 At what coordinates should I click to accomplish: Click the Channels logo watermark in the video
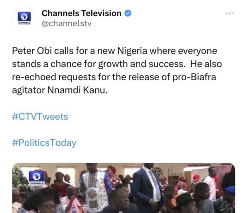click(37, 177)
